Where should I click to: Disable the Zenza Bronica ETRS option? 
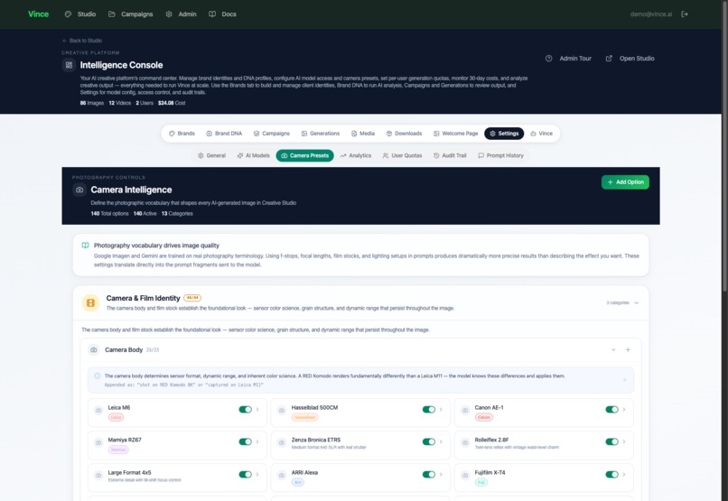428,441
